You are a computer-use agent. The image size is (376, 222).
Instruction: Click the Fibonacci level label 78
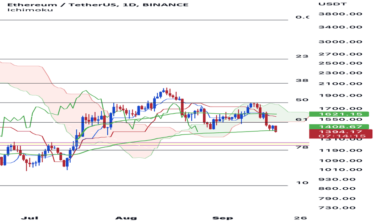point(302,147)
